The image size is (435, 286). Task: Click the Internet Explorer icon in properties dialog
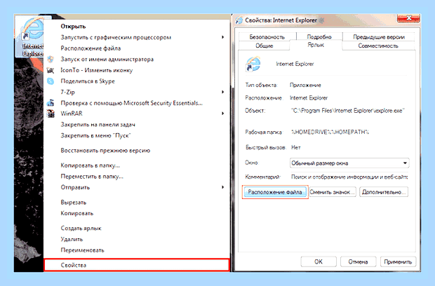tap(253, 64)
